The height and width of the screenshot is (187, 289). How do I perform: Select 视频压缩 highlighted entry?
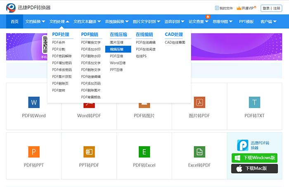coord(118,49)
